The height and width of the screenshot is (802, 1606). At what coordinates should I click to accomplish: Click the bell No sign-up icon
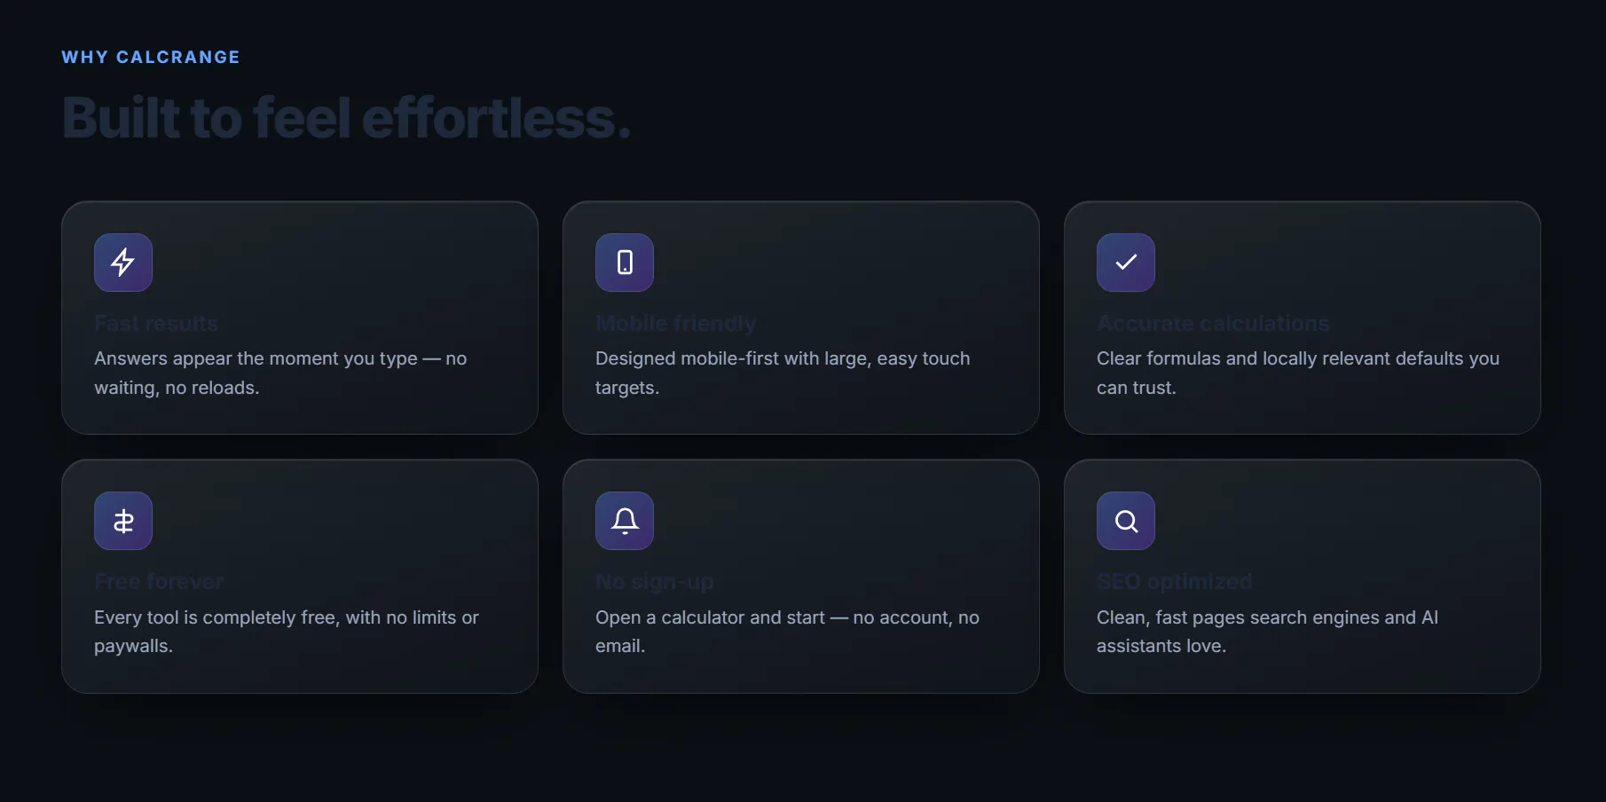coord(625,521)
